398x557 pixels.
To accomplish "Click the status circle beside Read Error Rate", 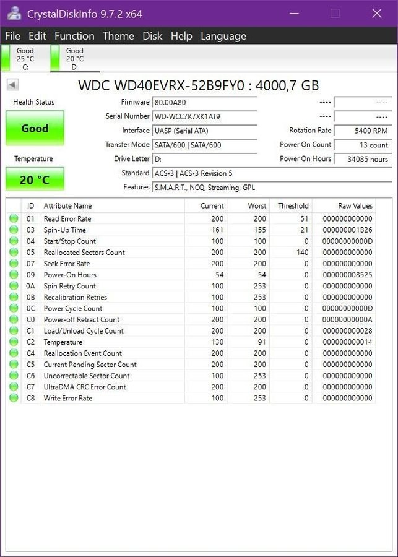I will (x=14, y=218).
